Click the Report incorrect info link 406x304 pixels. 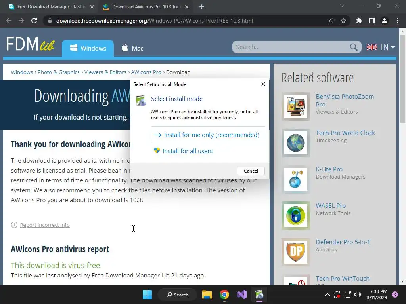pyautogui.click(x=45, y=225)
